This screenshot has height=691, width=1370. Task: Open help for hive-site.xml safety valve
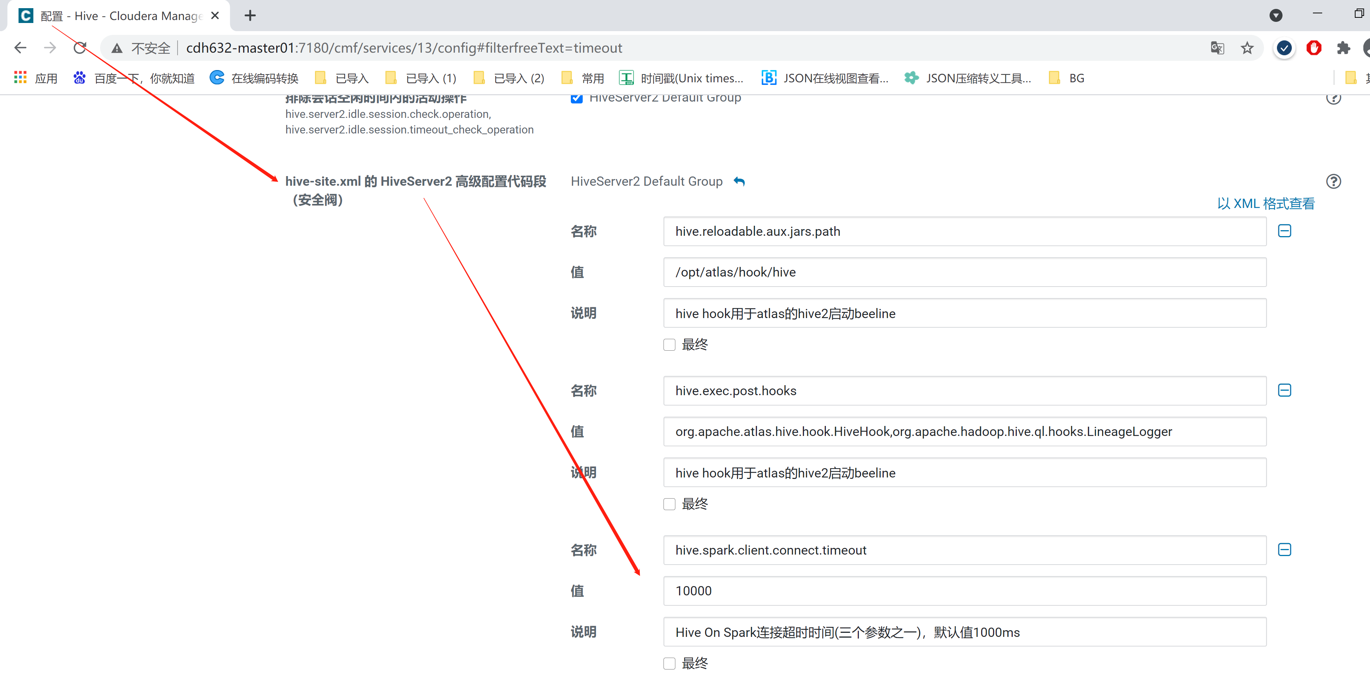click(1333, 181)
